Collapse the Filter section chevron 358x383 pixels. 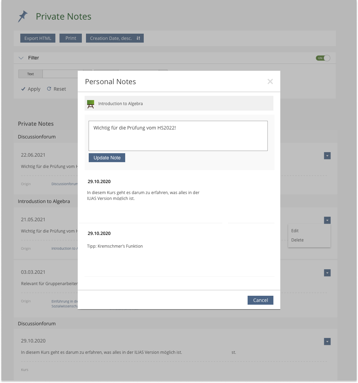click(21, 58)
